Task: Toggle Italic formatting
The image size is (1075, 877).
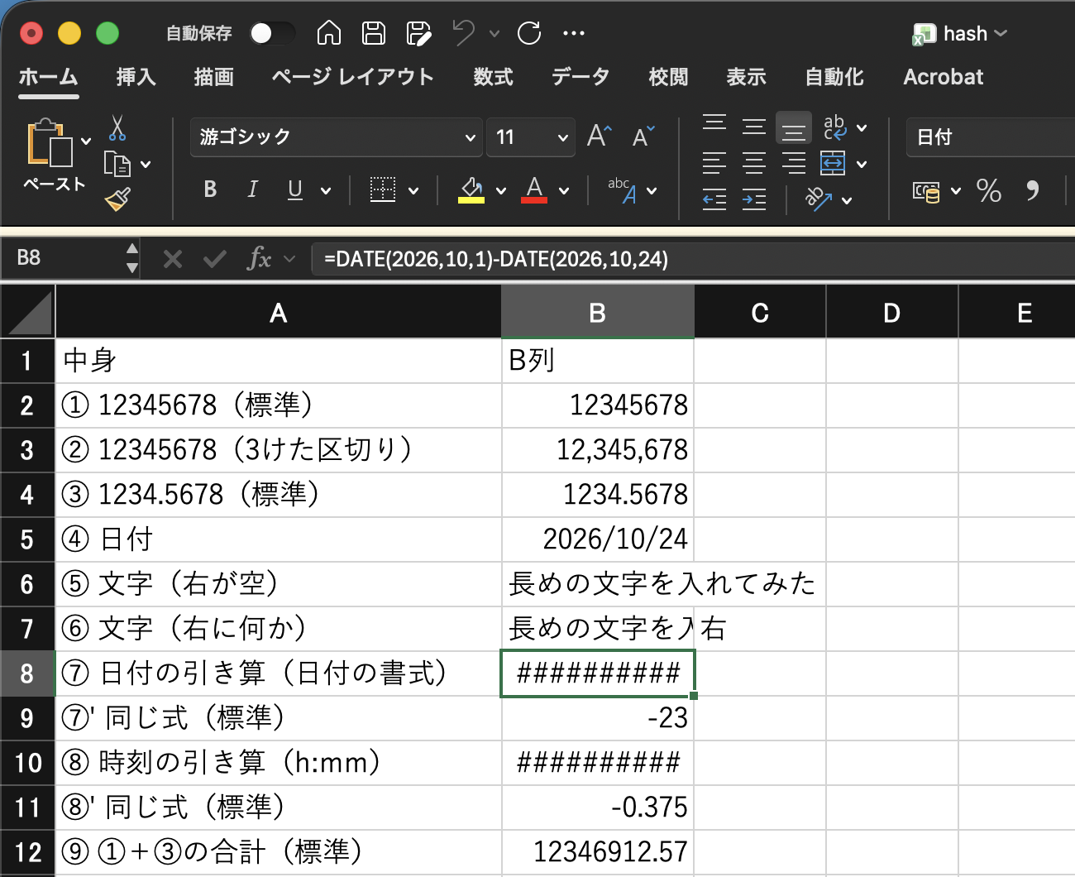Action: (x=253, y=189)
